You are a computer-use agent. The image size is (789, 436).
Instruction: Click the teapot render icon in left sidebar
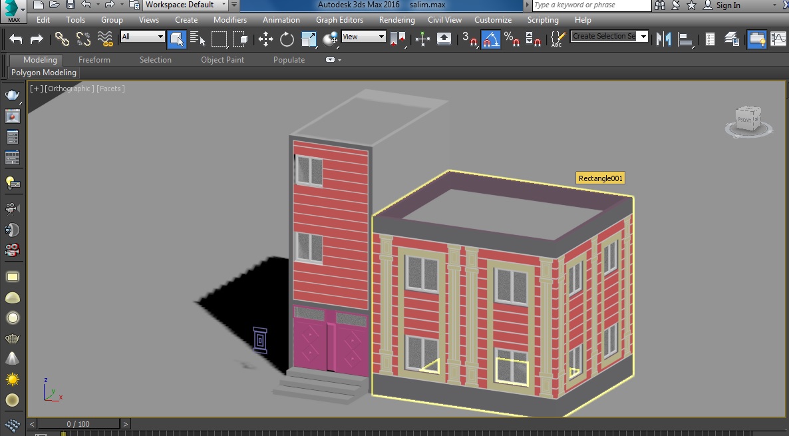click(12, 95)
